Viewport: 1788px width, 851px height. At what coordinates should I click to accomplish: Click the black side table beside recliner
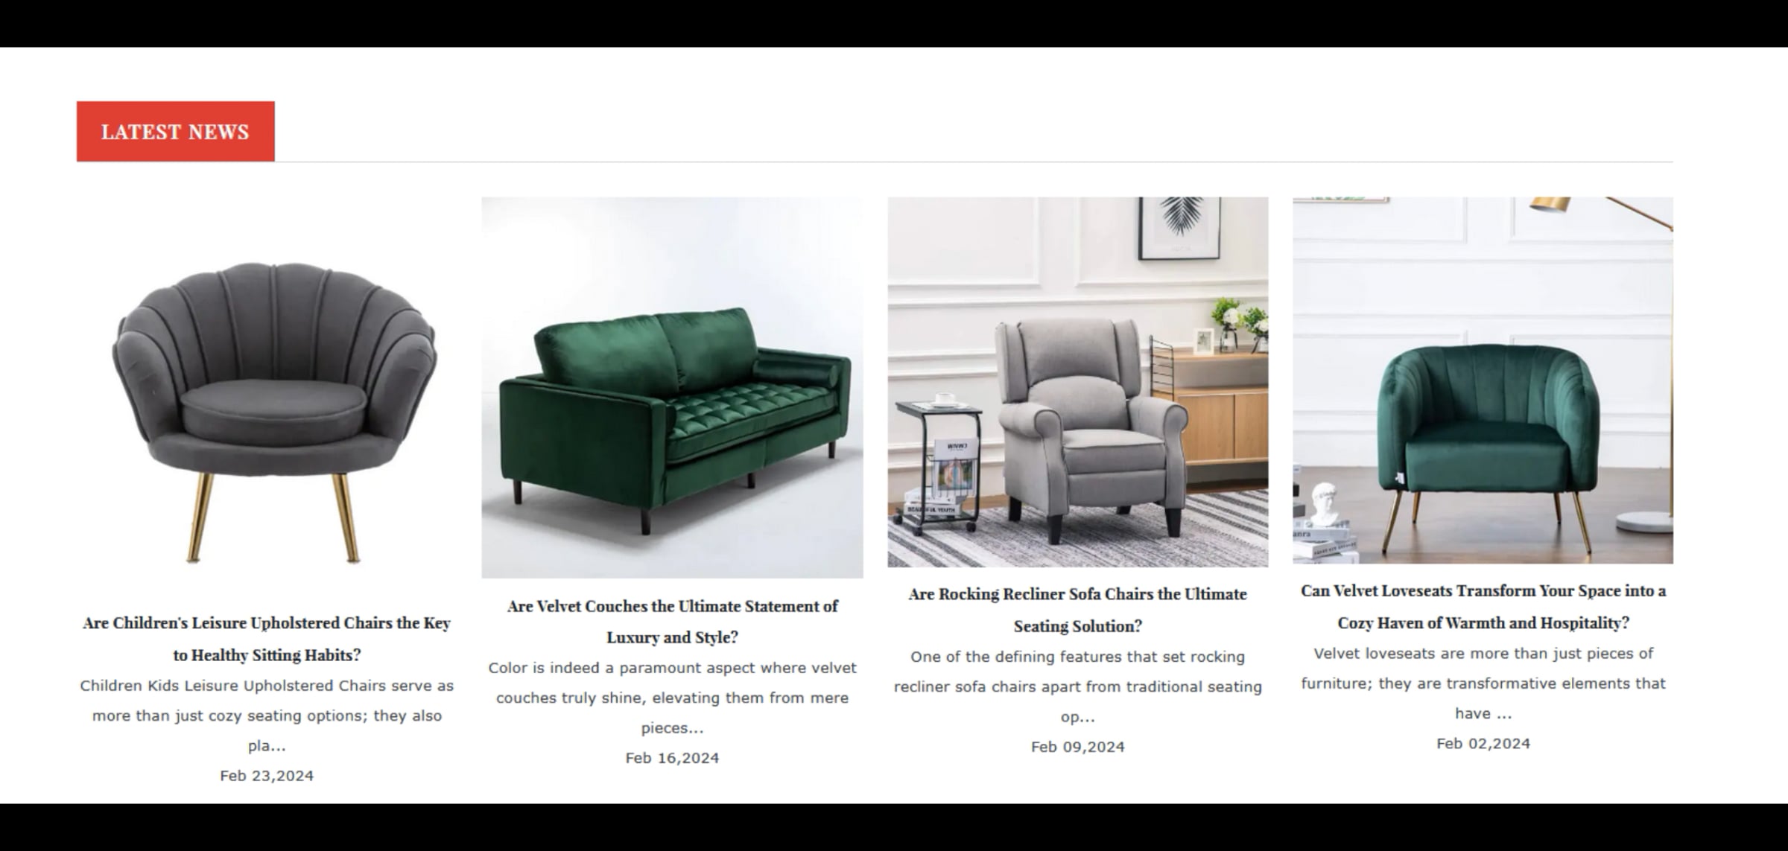[939, 465]
